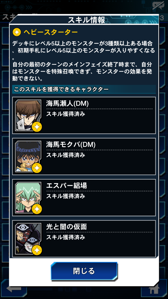Click the dimmed icon in the top right corner
This screenshot has height=299, width=168.
tap(158, 6)
